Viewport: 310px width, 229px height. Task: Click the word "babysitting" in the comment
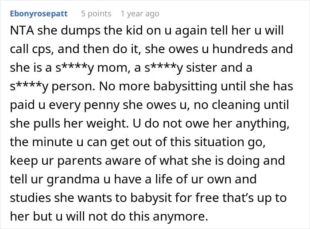pos(185,86)
